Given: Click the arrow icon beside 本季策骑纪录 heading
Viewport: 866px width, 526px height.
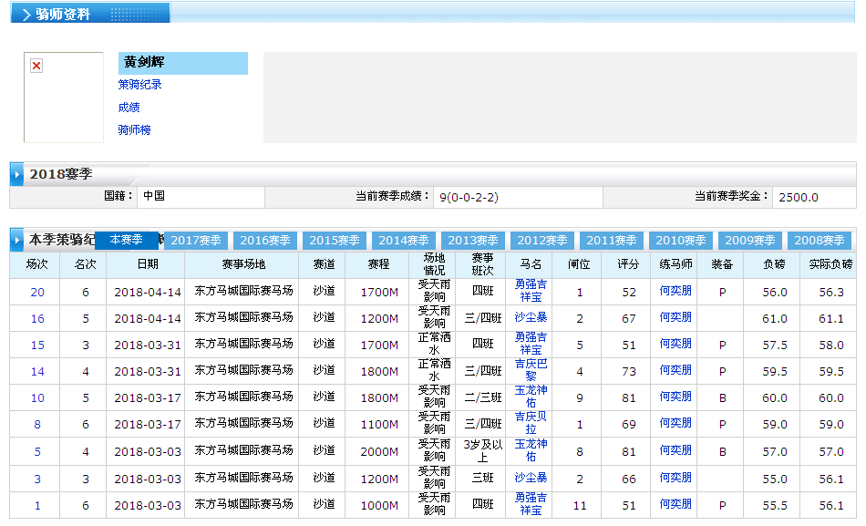Looking at the screenshot, I should click(18, 240).
